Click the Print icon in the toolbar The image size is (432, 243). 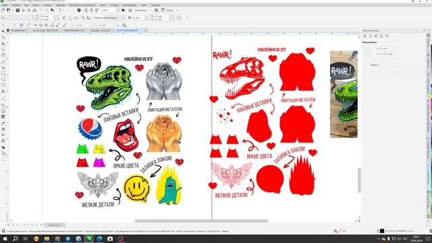[34, 10]
